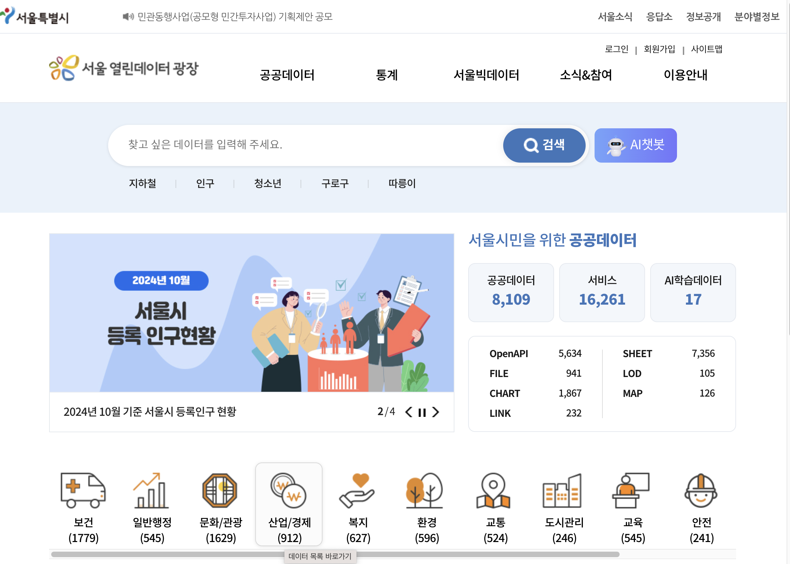The width and height of the screenshot is (790, 564).
Task: Select the 따릉이 suggested keyword
Action: pyautogui.click(x=402, y=184)
